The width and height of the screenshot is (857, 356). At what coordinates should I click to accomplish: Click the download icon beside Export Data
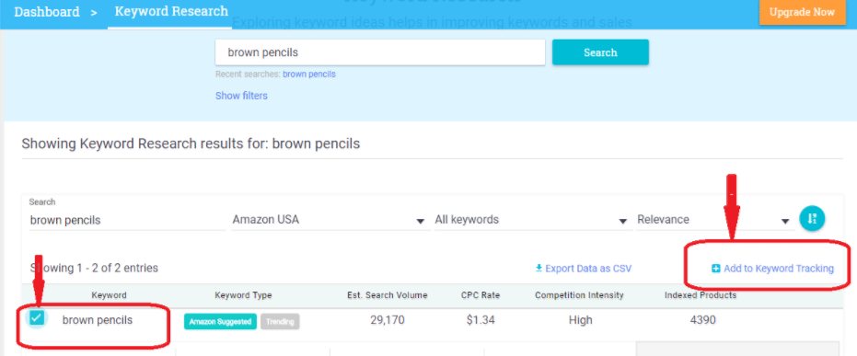pyautogui.click(x=539, y=268)
